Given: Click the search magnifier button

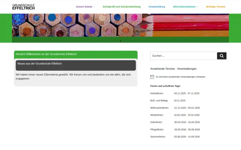Looking at the screenshot, I should (x=222, y=56).
